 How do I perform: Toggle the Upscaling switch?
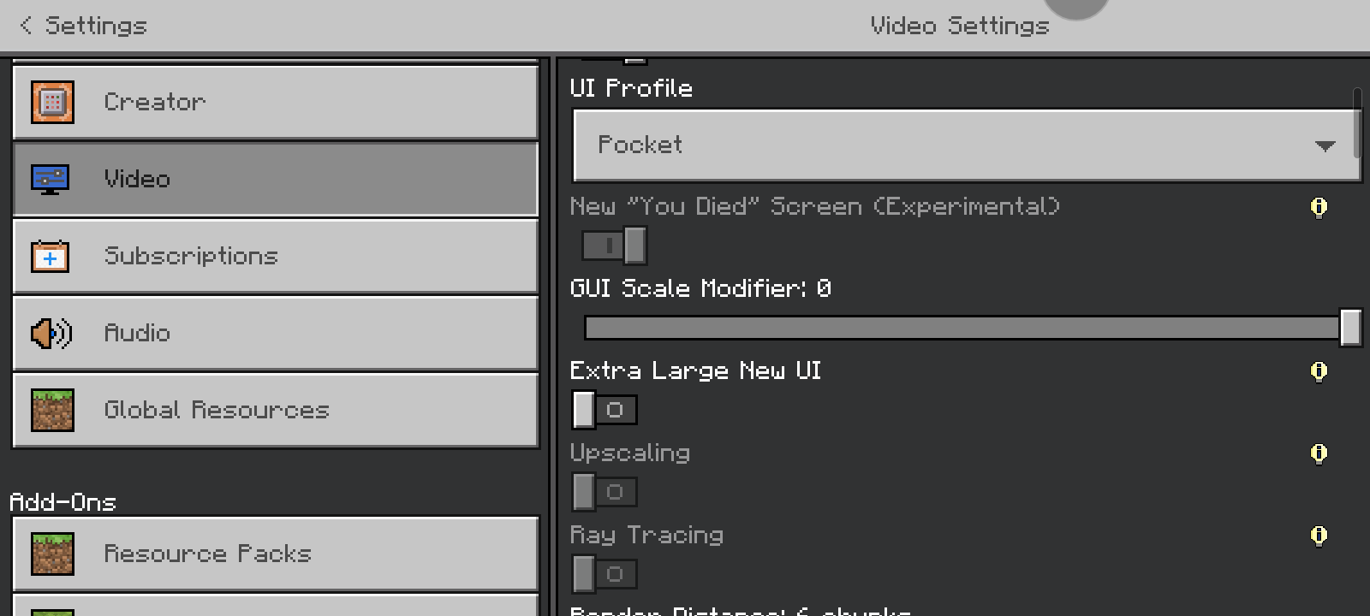point(605,492)
